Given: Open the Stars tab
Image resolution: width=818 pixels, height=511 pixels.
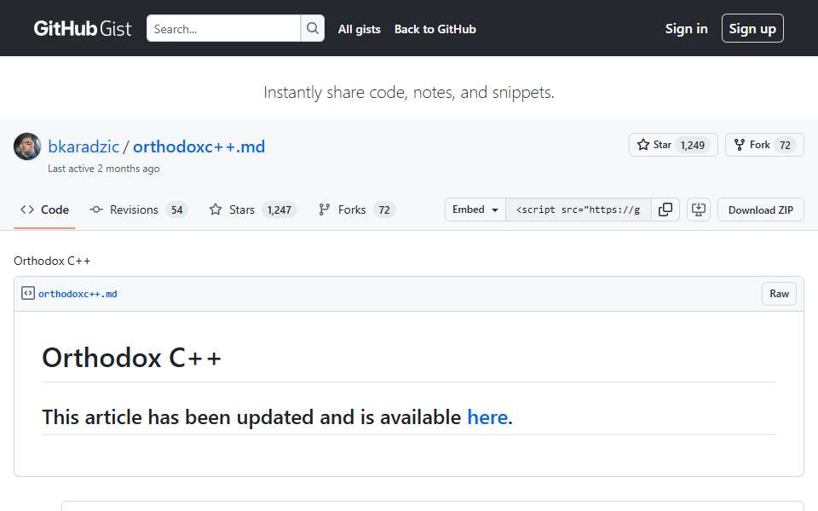Looking at the screenshot, I should [x=252, y=210].
